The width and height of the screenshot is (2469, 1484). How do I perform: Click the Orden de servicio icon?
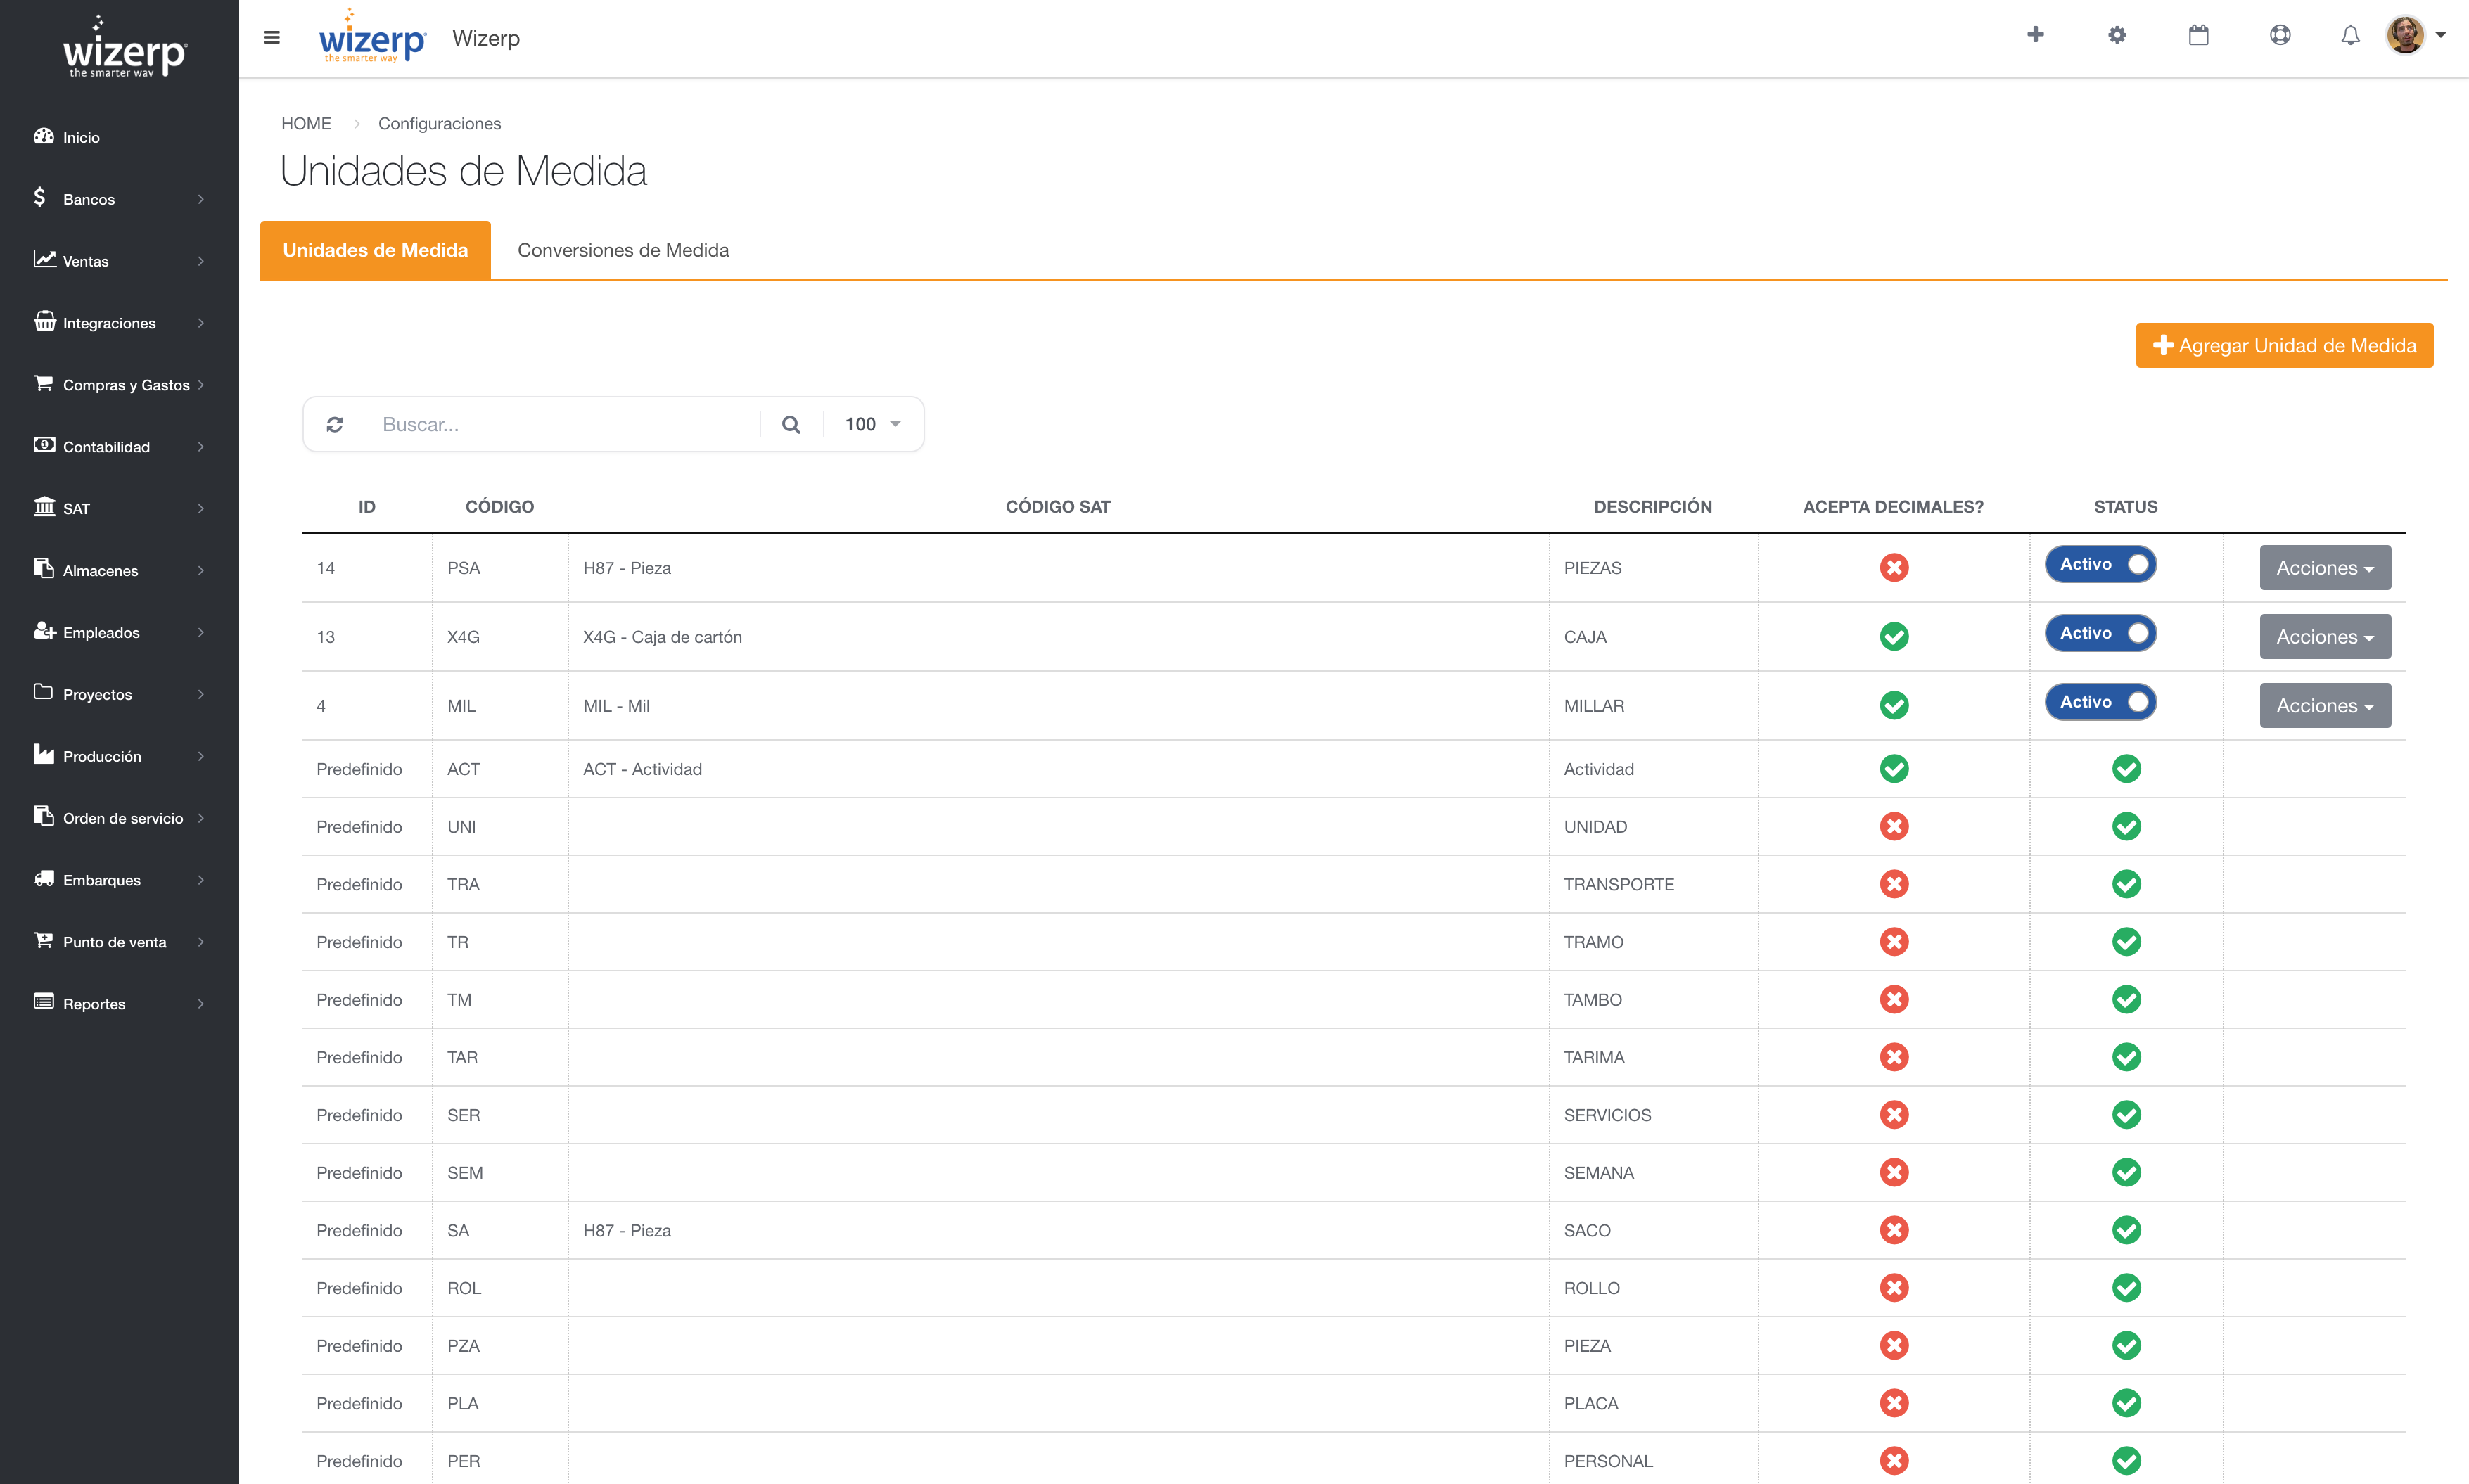(43, 816)
